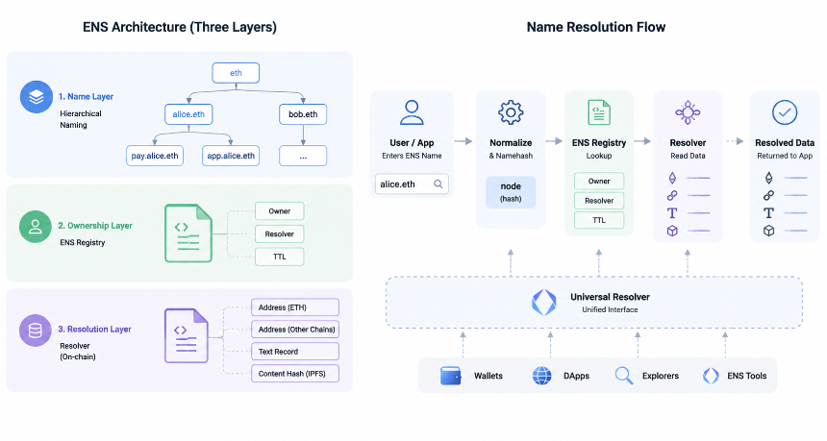Click the cube icon under Resolver

(672, 231)
